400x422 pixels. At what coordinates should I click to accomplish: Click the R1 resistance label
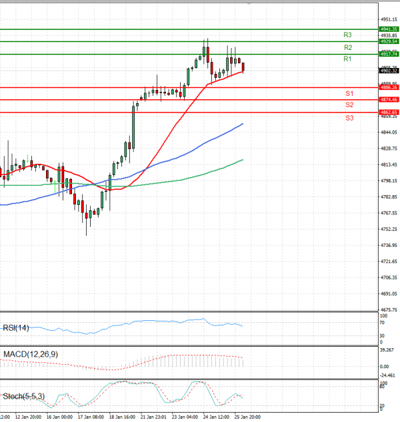tap(347, 59)
